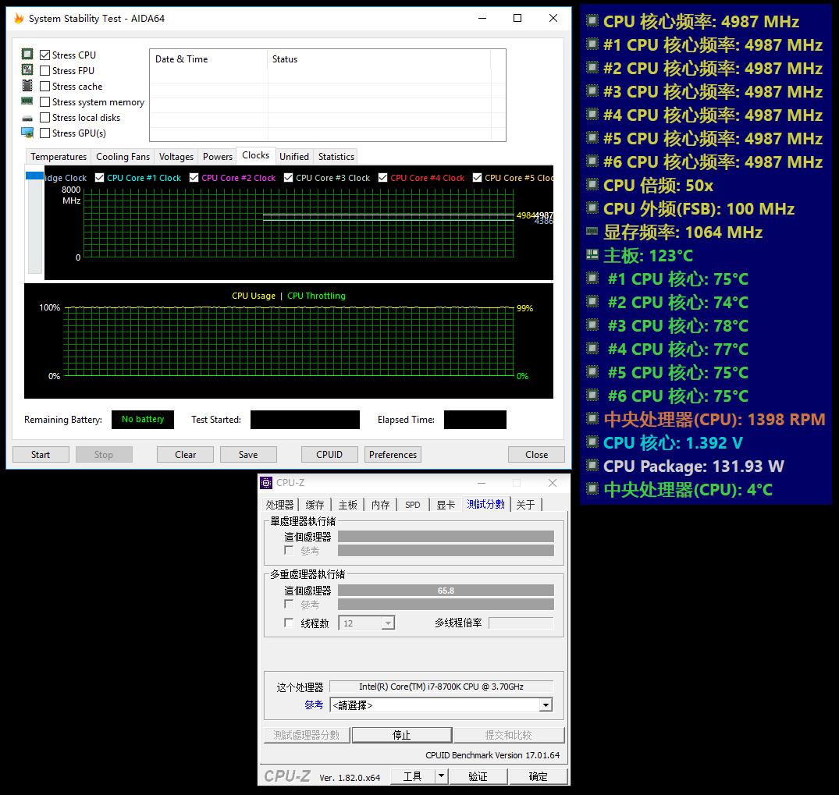The image size is (839, 795).
Task: Click chip icon beside #1 CPU 核心 75°C
Action: coord(592,278)
